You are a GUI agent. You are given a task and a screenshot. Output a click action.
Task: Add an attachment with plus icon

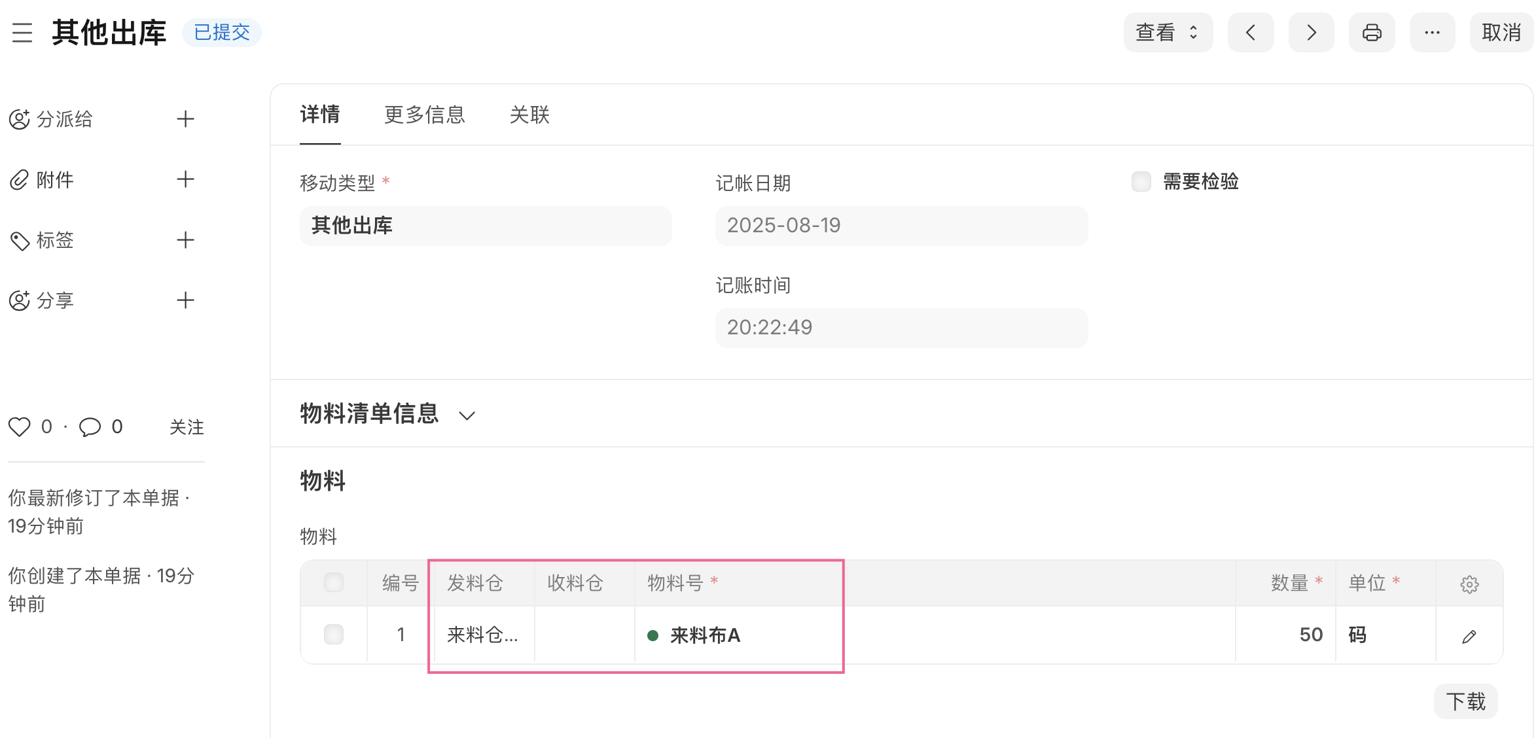[186, 179]
